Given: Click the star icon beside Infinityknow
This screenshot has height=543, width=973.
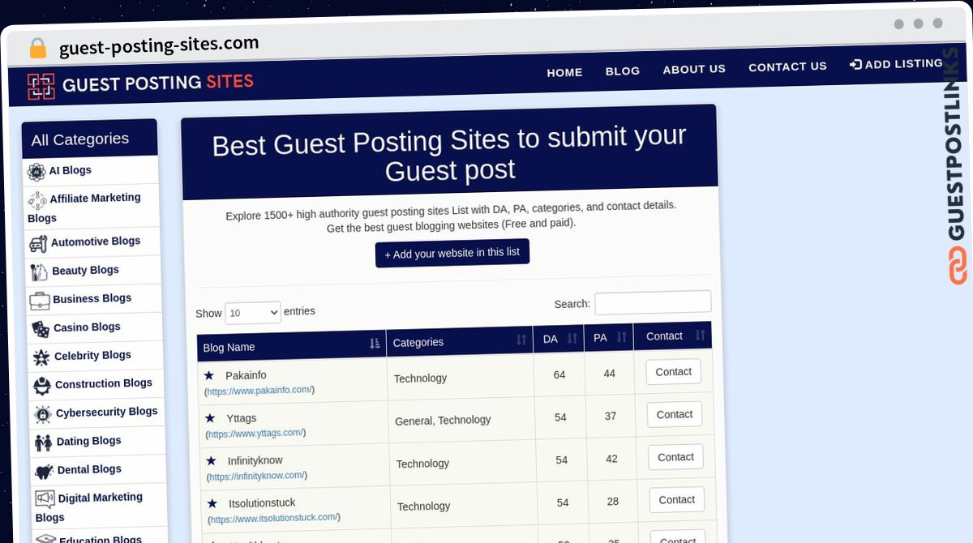Looking at the screenshot, I should coord(212,460).
